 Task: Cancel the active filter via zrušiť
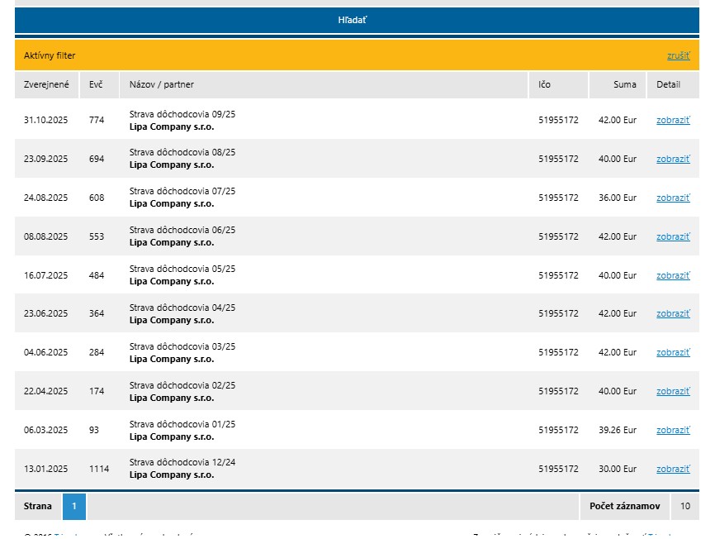coord(678,55)
